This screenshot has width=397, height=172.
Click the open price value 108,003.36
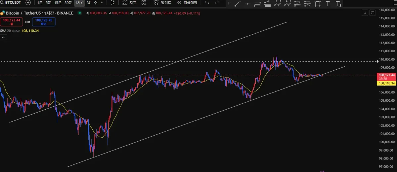[98, 13]
